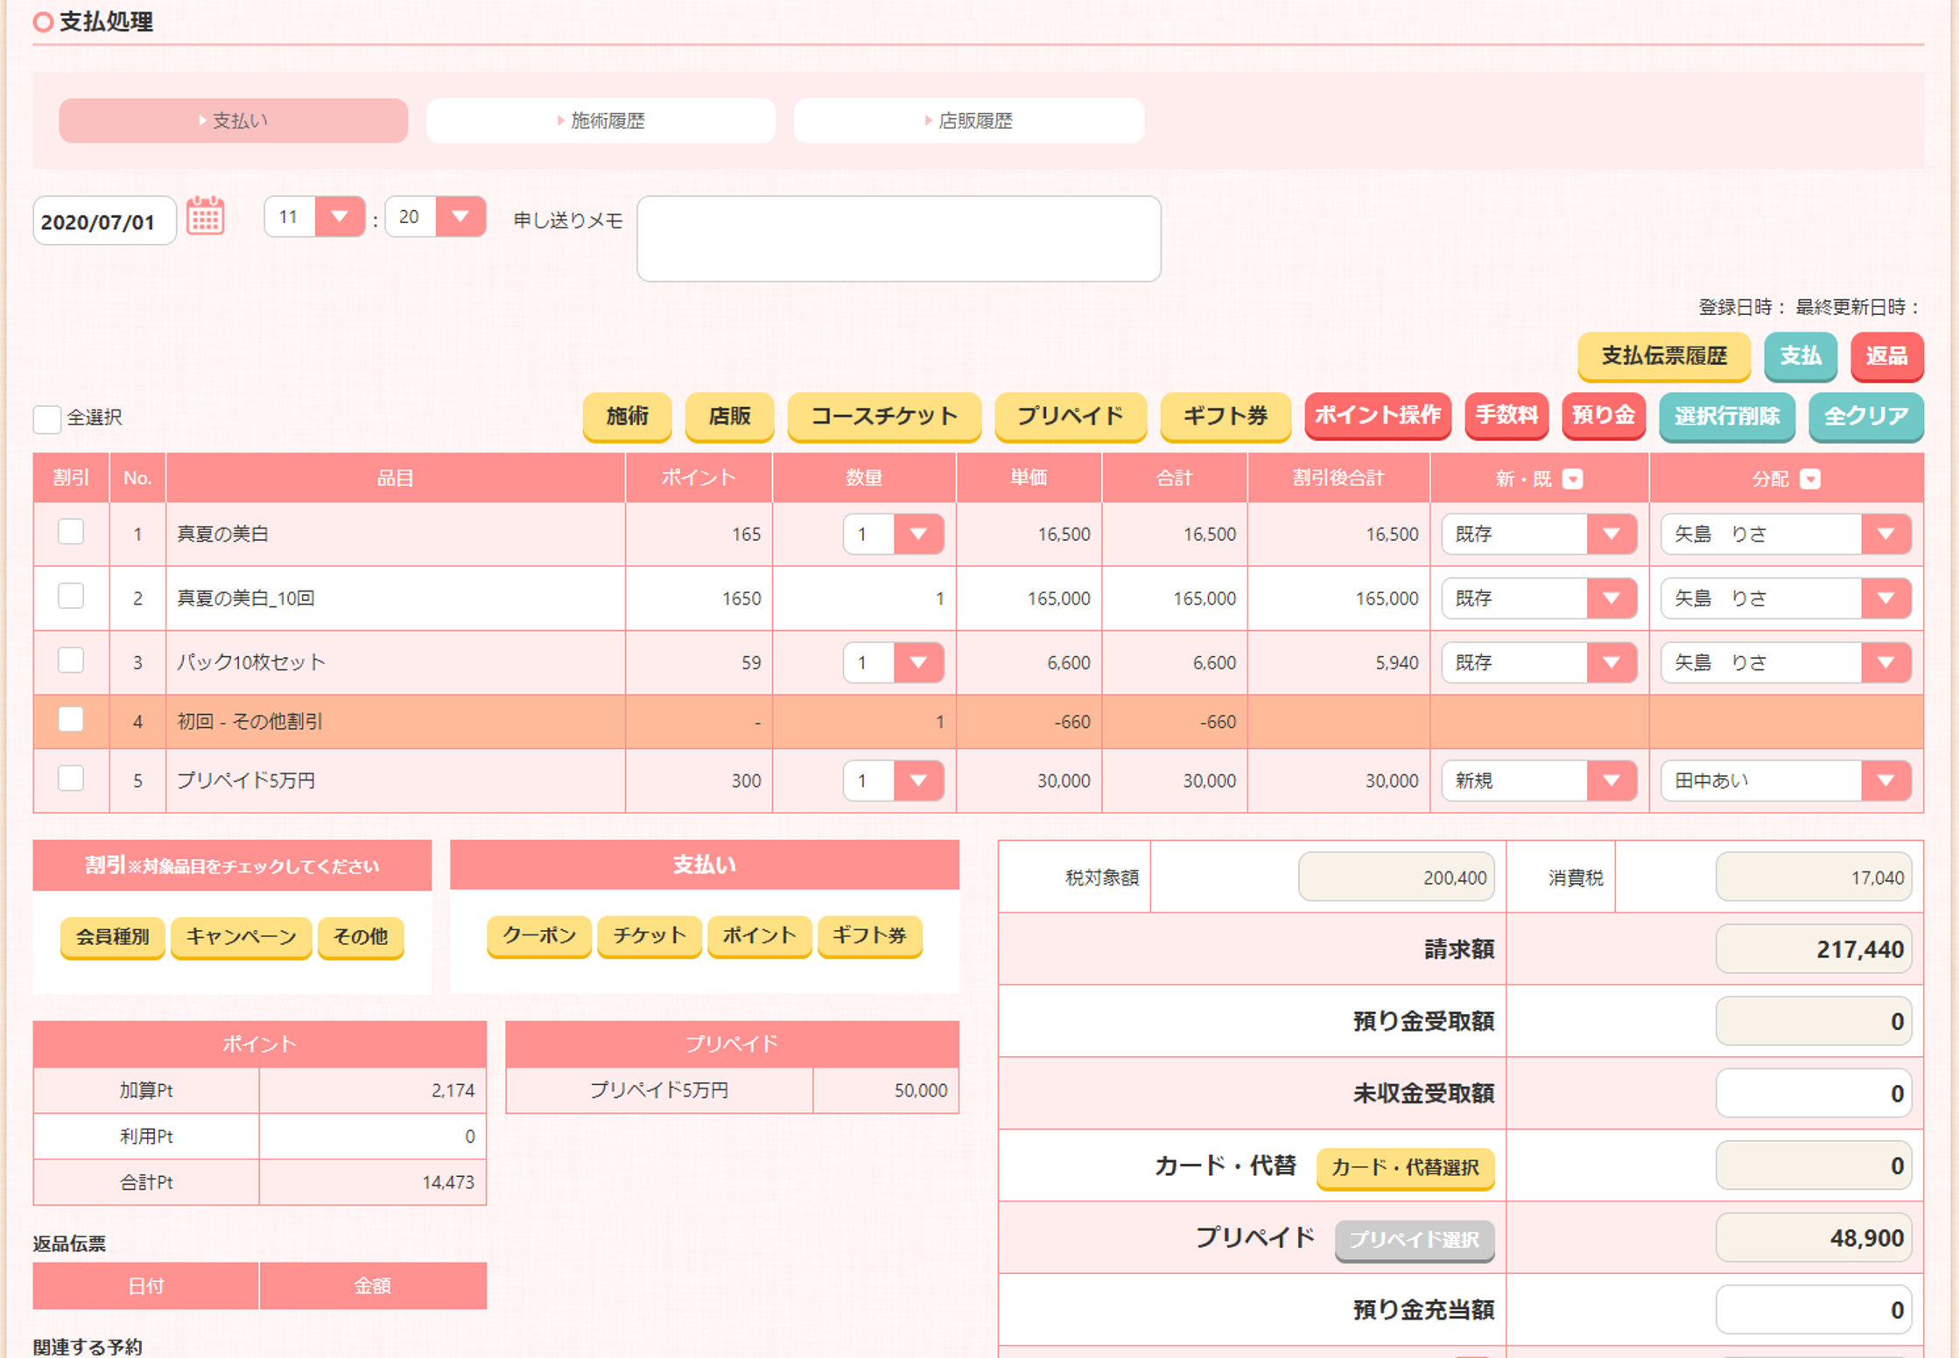Open the calendar date picker icon
Image resolution: width=1959 pixels, height=1358 pixels.
tap(206, 216)
